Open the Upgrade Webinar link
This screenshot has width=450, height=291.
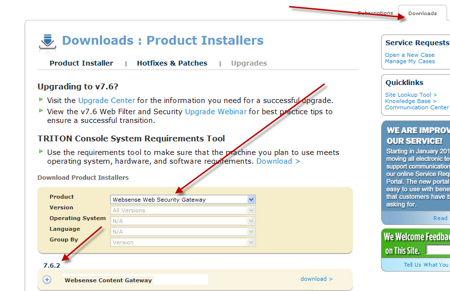(x=216, y=112)
